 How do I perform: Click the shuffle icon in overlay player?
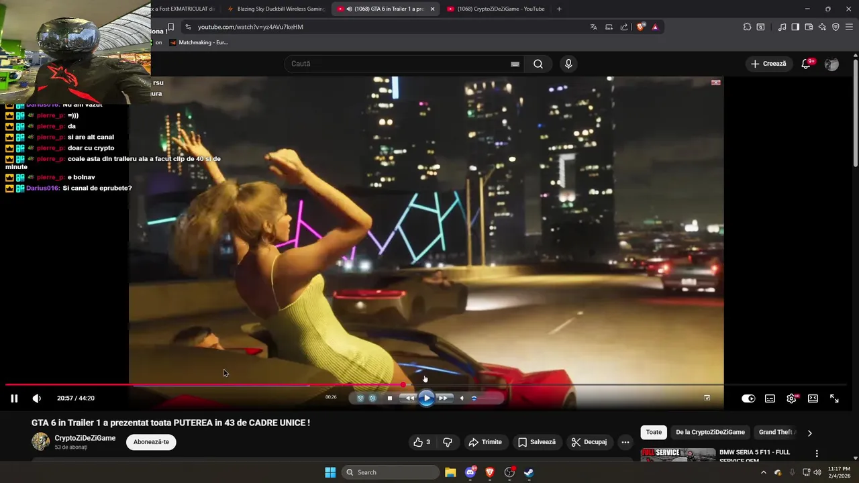point(360,398)
